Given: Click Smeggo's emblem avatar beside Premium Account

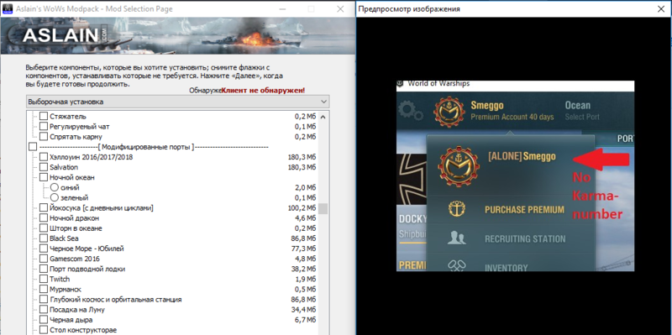Looking at the screenshot, I should pyautogui.click(x=449, y=111).
